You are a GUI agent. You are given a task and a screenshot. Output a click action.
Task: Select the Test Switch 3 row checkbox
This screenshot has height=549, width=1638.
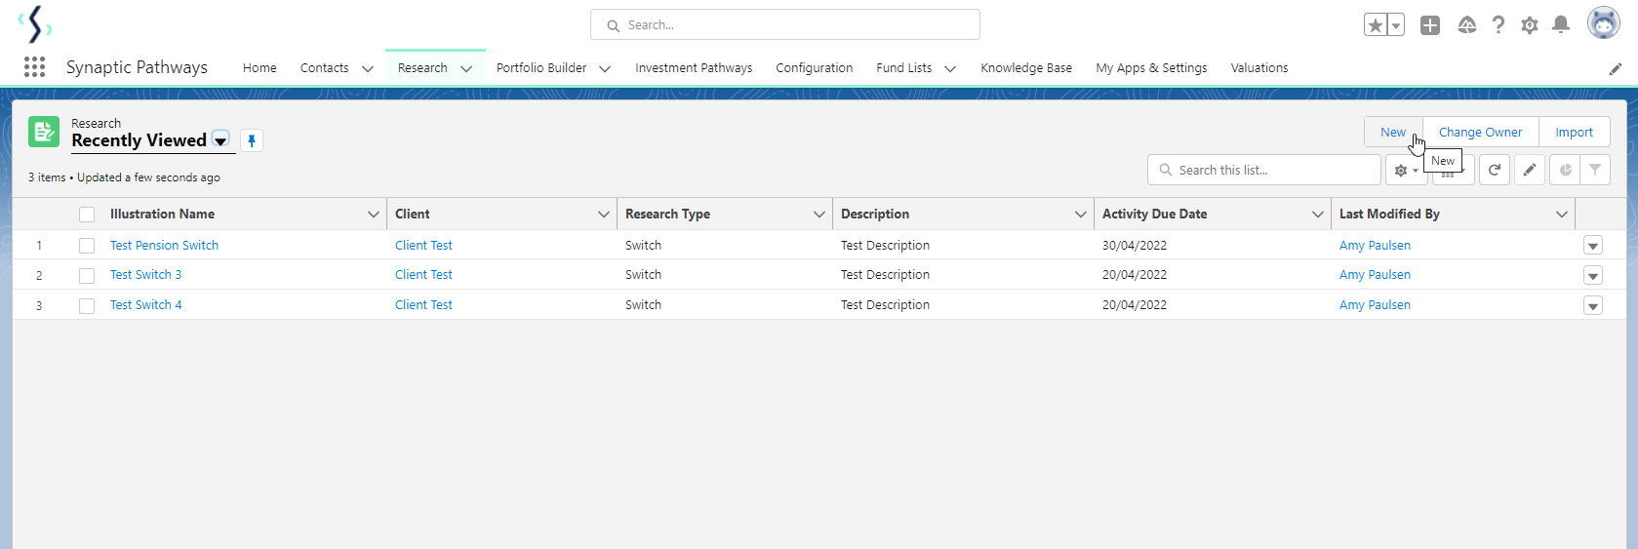pos(87,276)
